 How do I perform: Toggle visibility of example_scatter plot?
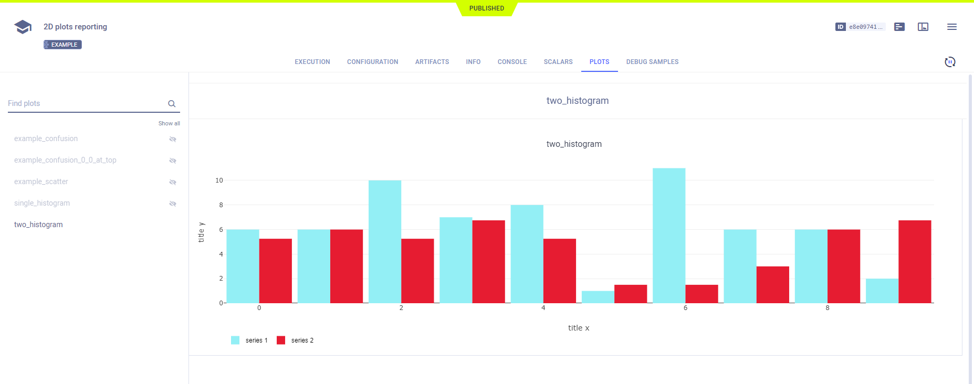[173, 182]
